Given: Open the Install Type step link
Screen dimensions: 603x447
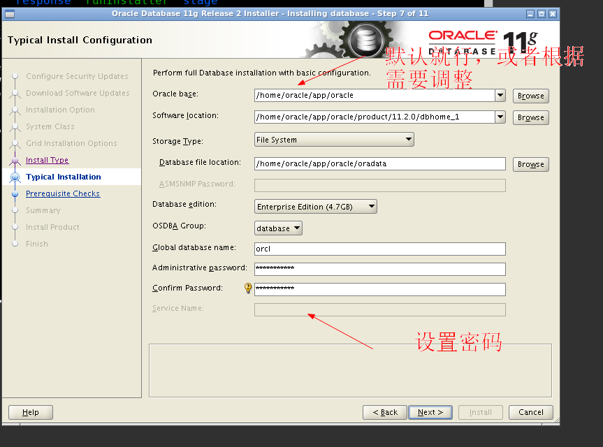Looking at the screenshot, I should click(x=47, y=160).
